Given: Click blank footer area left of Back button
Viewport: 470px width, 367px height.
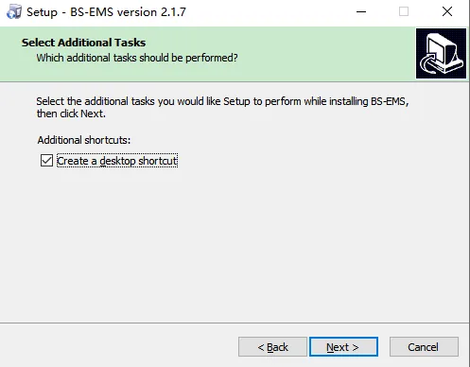Looking at the screenshot, I should (118, 347).
